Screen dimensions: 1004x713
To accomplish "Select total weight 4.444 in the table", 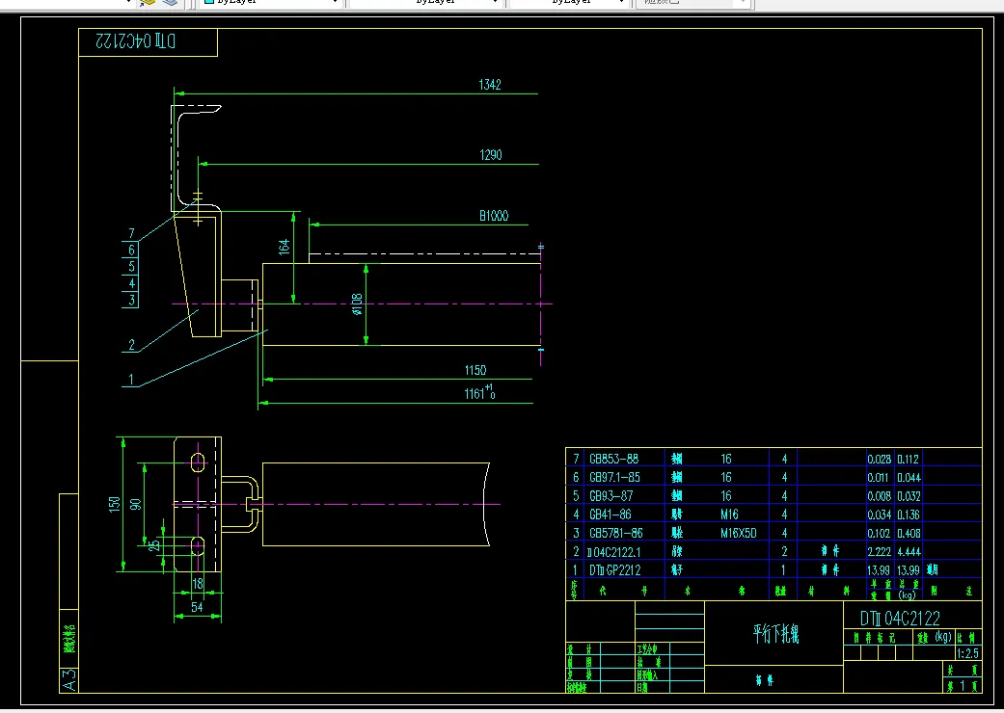I will click(x=909, y=552).
